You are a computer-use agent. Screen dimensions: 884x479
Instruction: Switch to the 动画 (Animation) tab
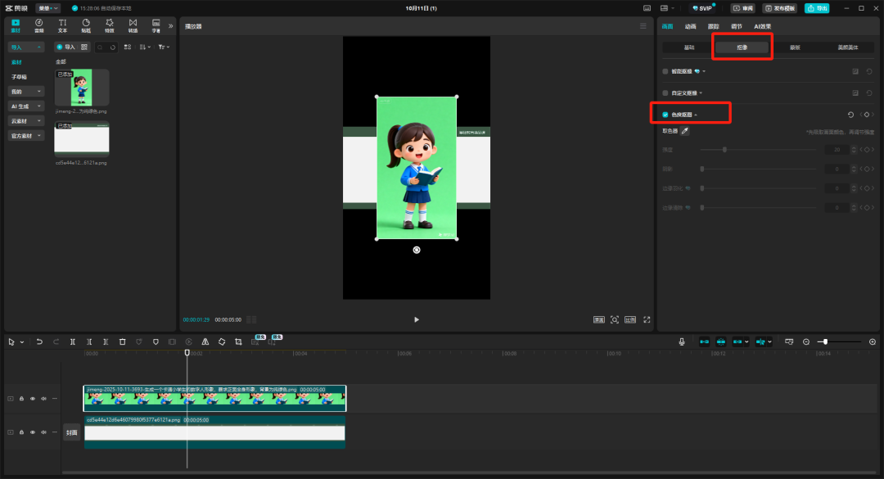(x=690, y=26)
